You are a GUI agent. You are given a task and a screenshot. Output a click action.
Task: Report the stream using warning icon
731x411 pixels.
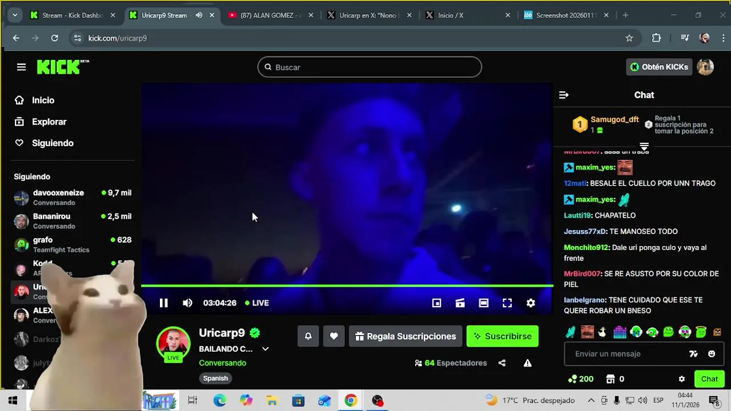pos(528,363)
